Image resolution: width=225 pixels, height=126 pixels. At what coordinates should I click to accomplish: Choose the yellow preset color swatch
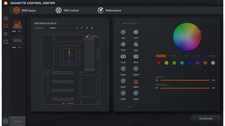(x=166, y=63)
